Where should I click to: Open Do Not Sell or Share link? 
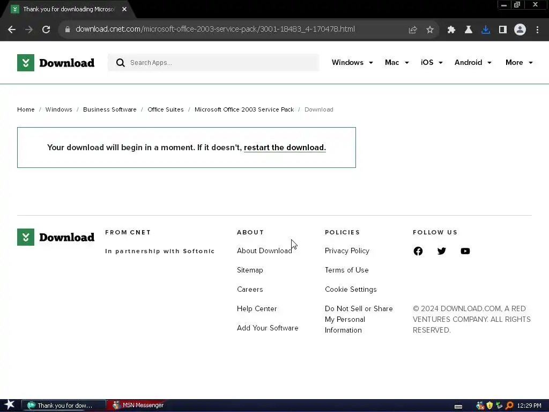[359, 319]
